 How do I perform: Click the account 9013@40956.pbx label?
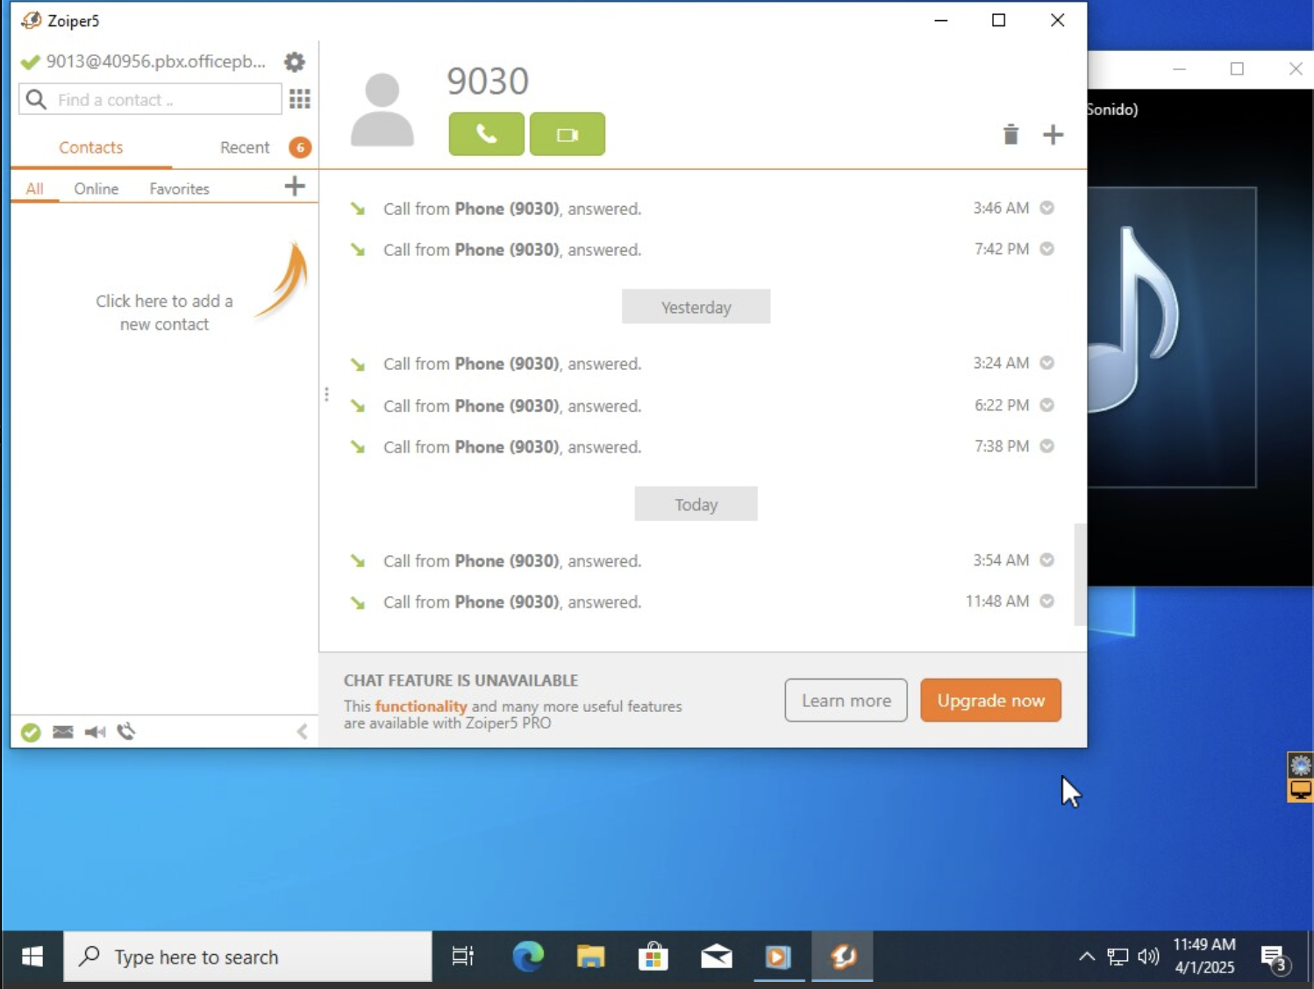click(x=155, y=61)
